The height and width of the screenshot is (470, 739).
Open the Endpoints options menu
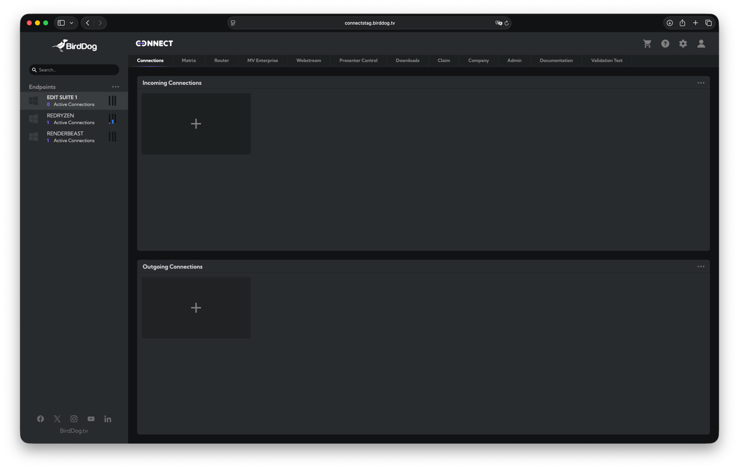[116, 86]
